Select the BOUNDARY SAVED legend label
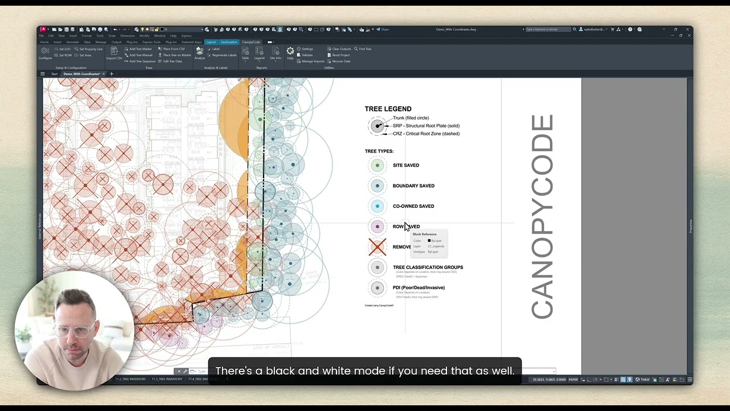This screenshot has width=730, height=411. (413, 186)
